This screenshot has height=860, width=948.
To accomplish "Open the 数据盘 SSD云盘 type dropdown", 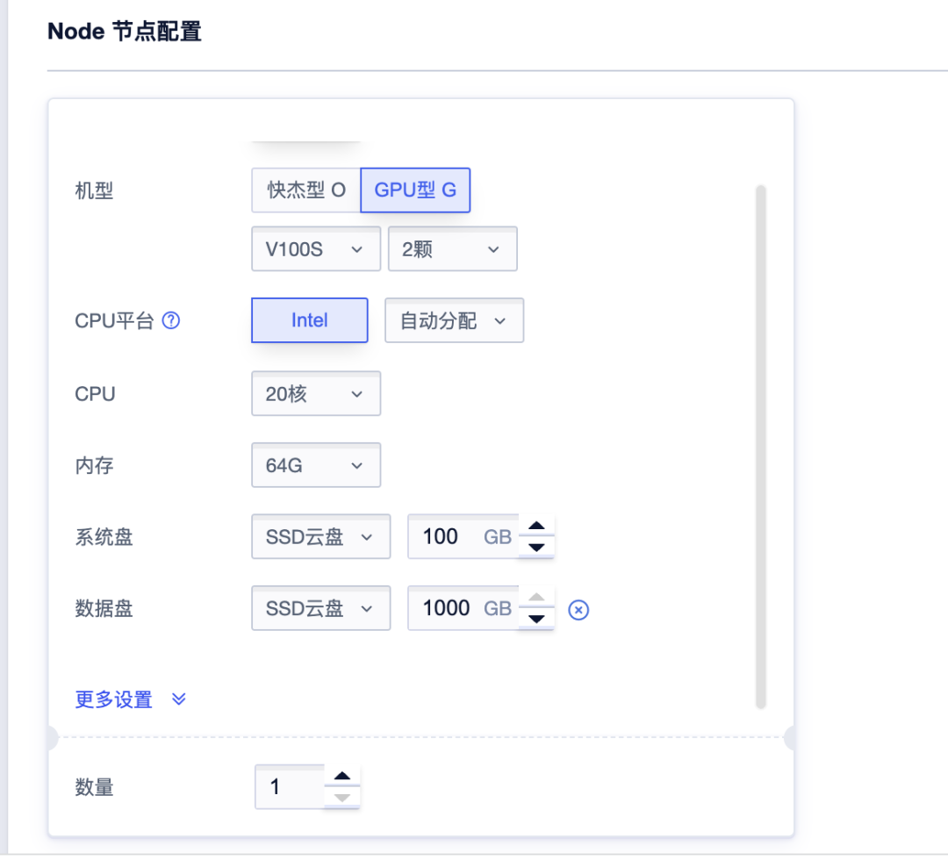I will pos(320,608).
